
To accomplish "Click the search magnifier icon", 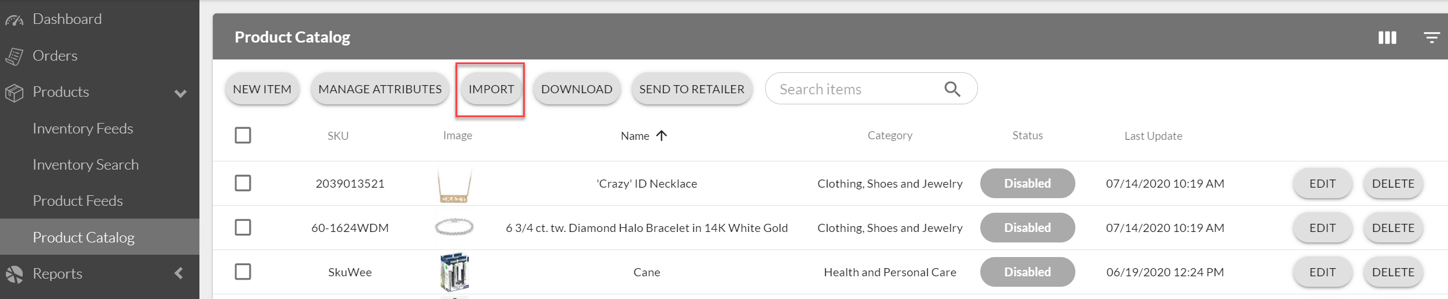I will coord(952,89).
